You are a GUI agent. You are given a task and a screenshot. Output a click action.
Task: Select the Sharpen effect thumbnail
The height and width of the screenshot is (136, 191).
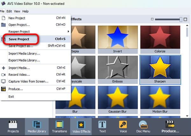pyautogui.click(x=160, y=70)
